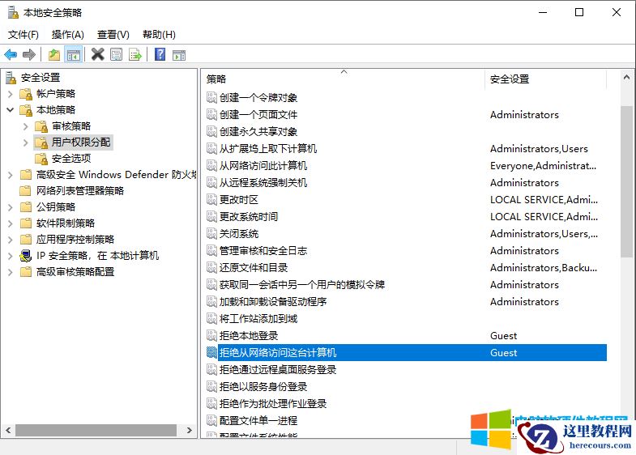Open 查看(V) menu
Screen dimensions: 636x455
(113, 35)
